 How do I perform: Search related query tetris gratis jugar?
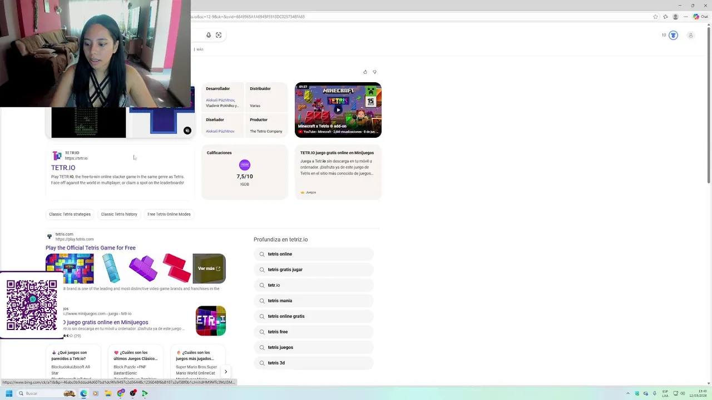313,269
